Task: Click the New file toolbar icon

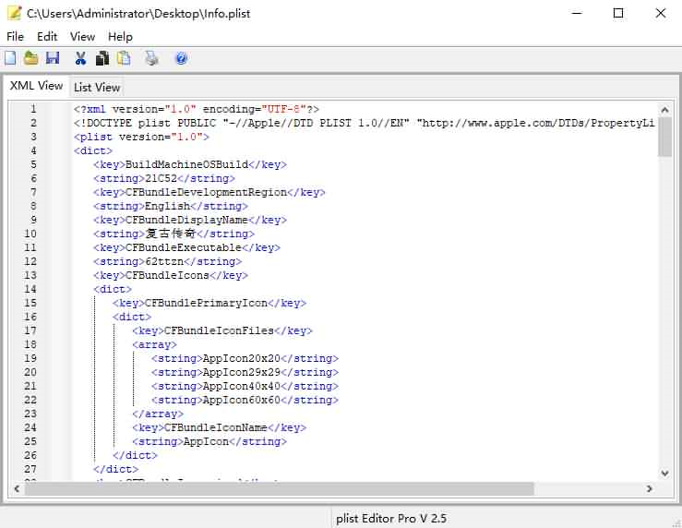Action: 10,58
